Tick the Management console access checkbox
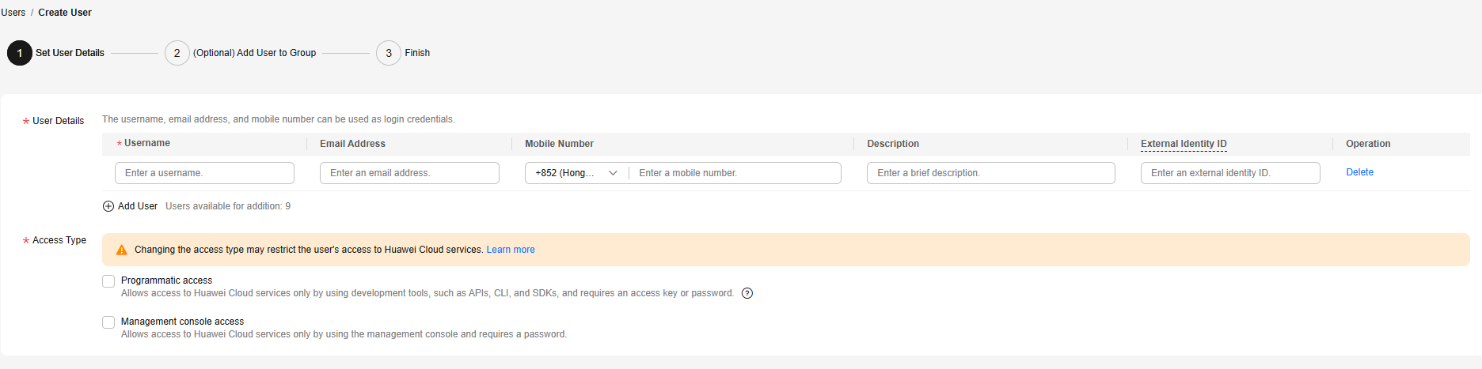Screen dimensions: 1482x369 click(x=108, y=322)
